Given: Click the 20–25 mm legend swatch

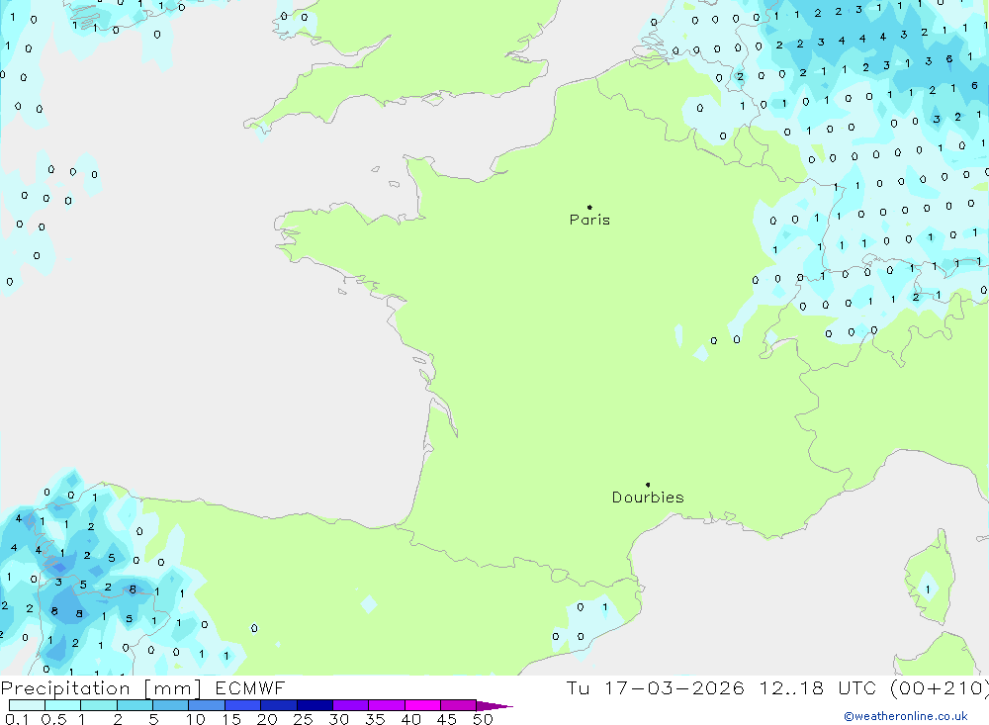Looking at the screenshot, I should click(x=279, y=705).
